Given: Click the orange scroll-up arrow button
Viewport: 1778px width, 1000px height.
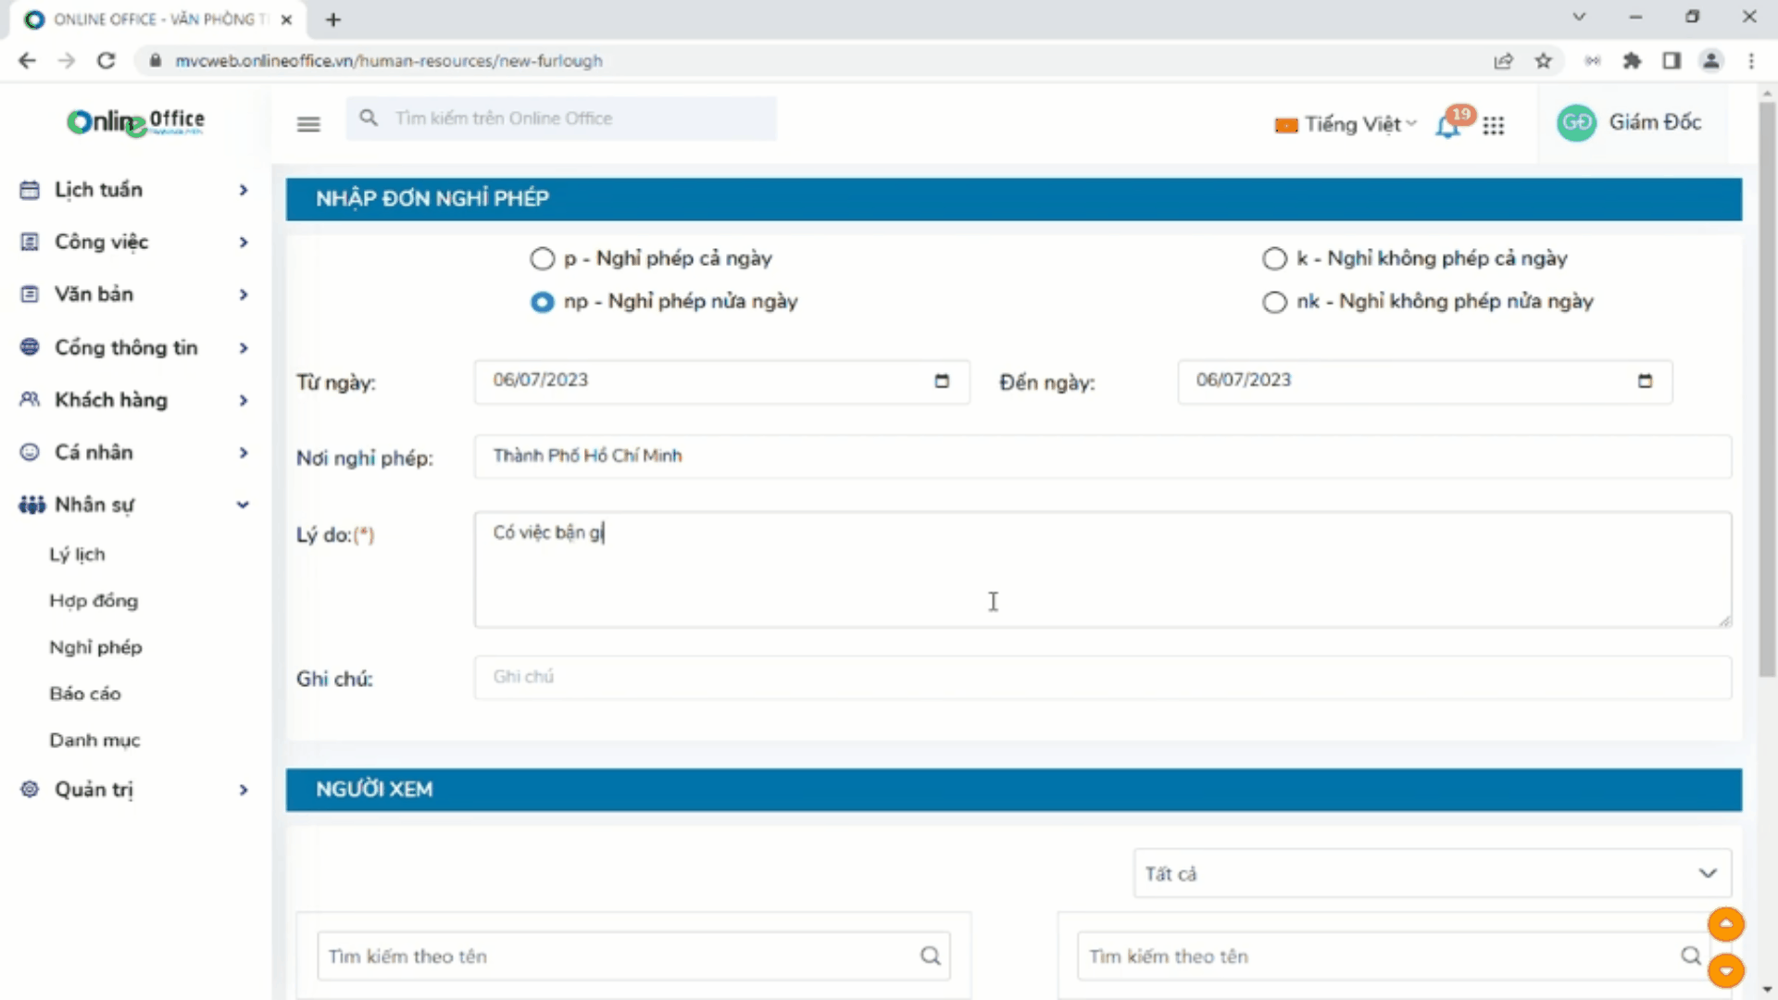Looking at the screenshot, I should [1725, 924].
